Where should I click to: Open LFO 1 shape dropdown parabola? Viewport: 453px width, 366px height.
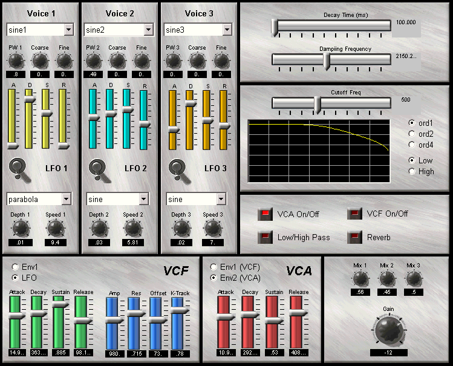39,199
